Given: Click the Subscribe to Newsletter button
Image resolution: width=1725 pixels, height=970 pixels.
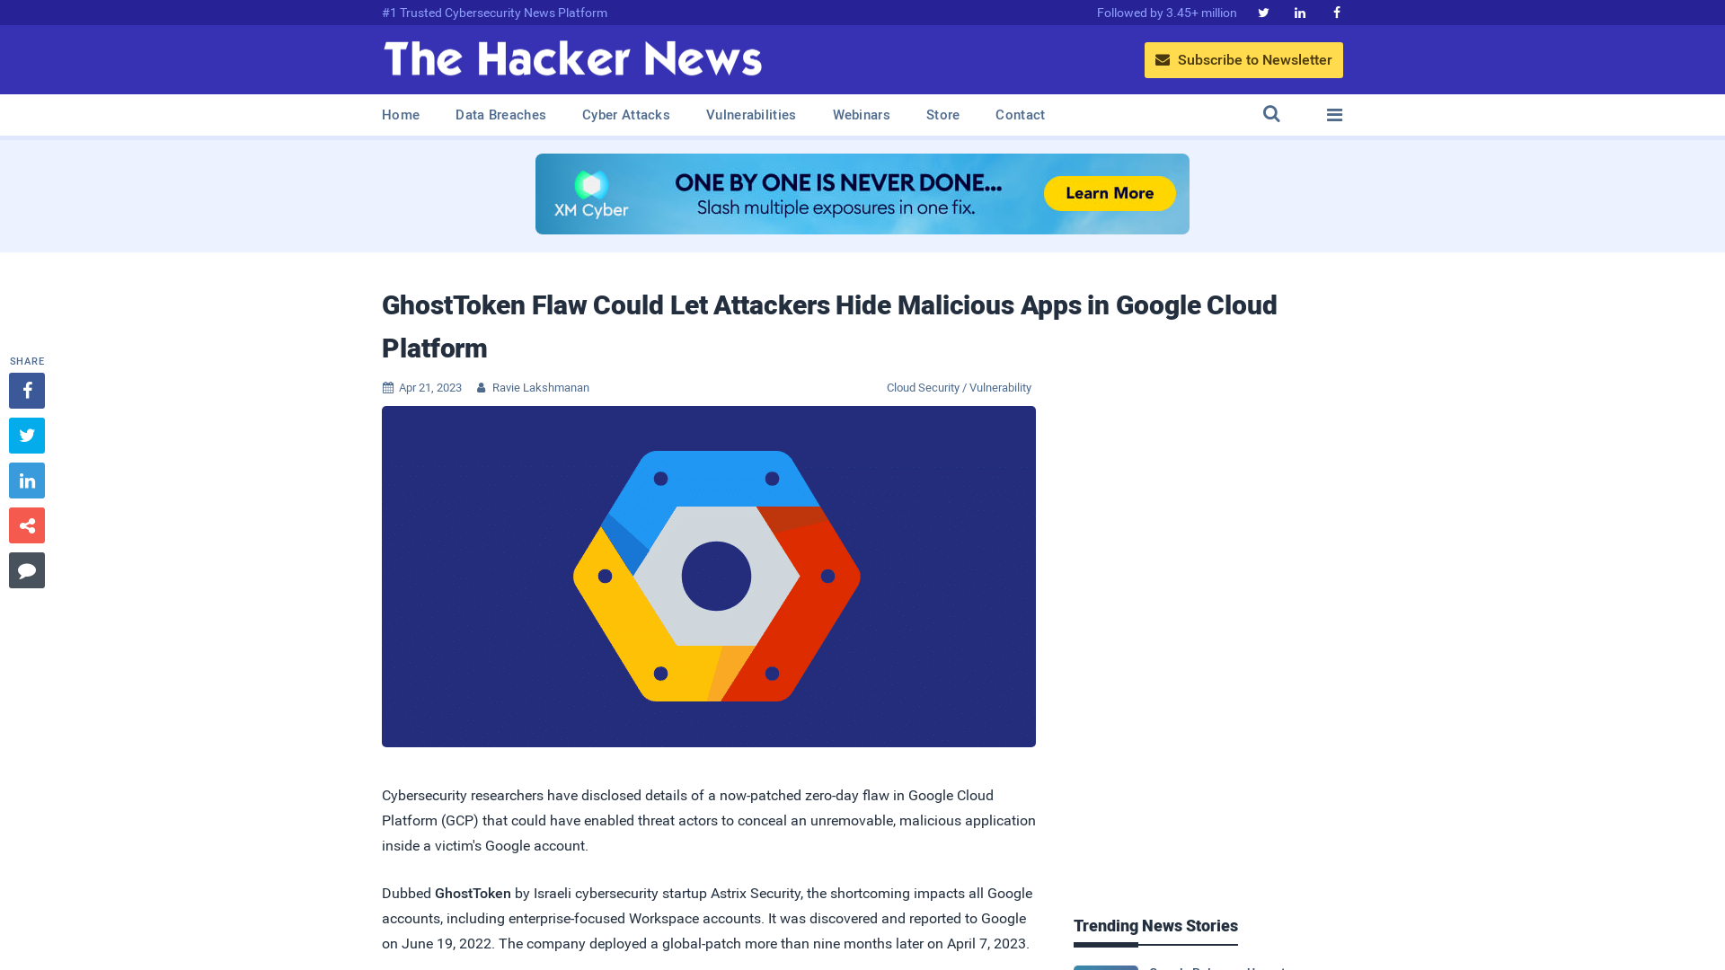Looking at the screenshot, I should pyautogui.click(x=1243, y=59).
